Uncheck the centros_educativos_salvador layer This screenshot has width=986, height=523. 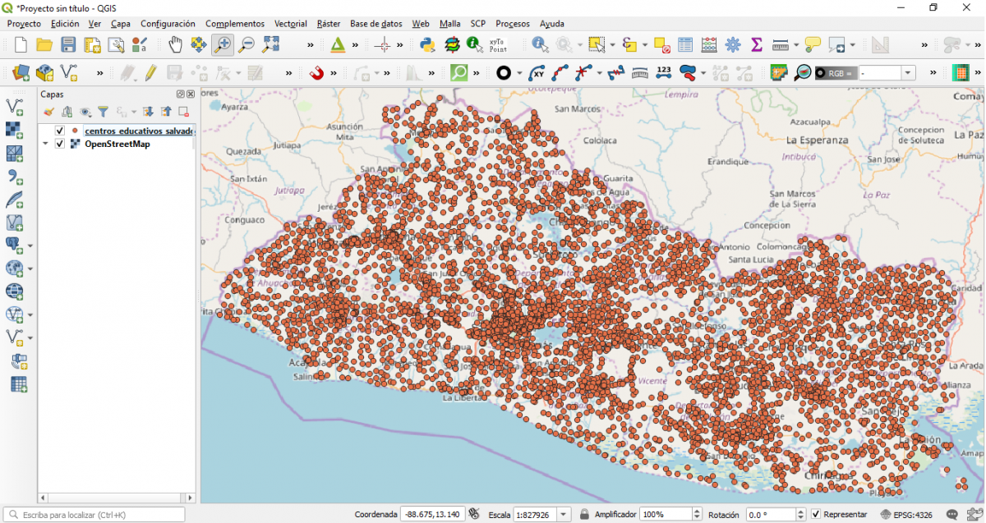click(59, 131)
